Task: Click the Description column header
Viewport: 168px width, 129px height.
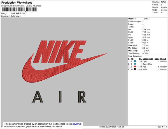Action: click(x=148, y=59)
